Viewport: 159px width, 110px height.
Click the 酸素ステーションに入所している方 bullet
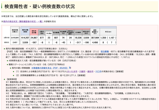tap(37, 64)
